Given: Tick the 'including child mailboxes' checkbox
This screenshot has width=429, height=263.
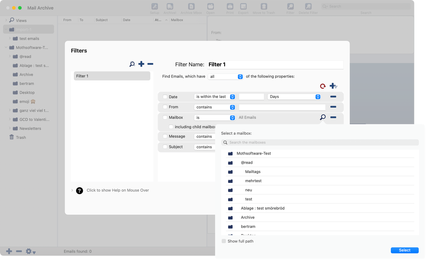Looking at the screenshot, I should pos(171,127).
